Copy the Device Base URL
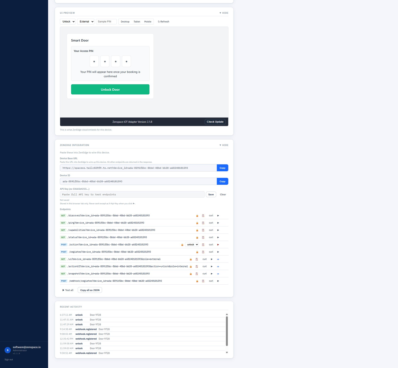This screenshot has width=398, height=368. [x=223, y=168]
